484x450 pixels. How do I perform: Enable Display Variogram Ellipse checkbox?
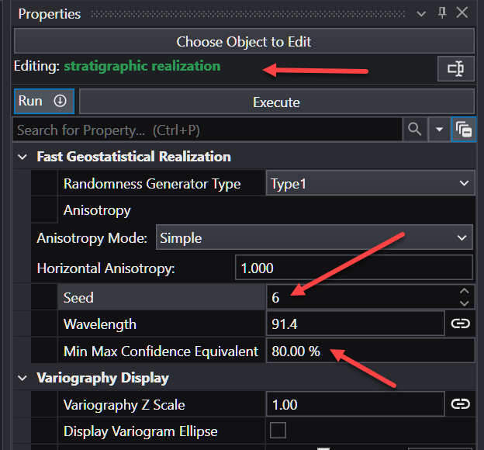click(x=278, y=431)
